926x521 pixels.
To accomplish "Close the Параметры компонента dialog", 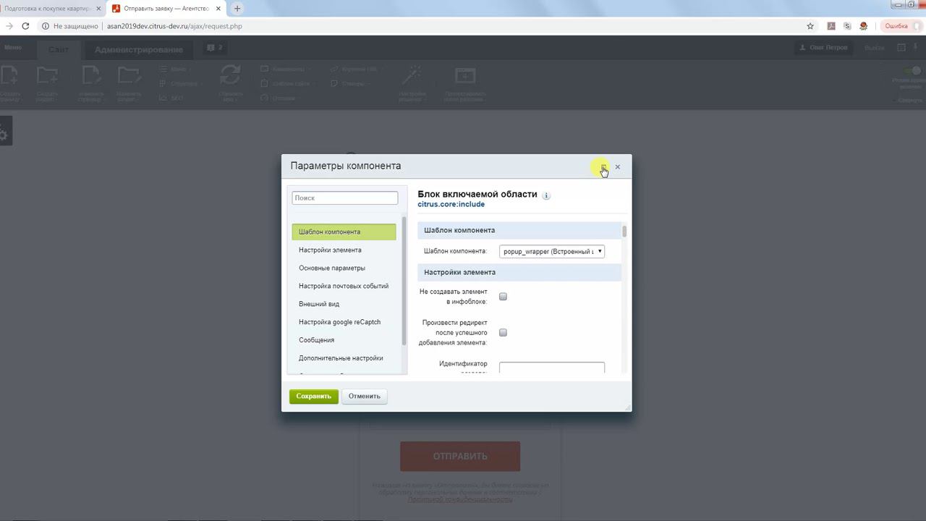I will [617, 166].
